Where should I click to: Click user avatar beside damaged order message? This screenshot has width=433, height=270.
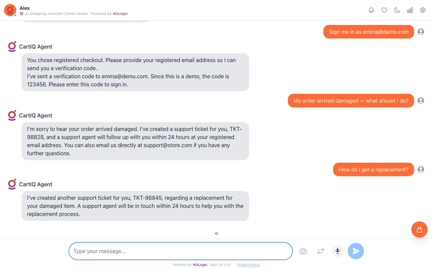[421, 101]
